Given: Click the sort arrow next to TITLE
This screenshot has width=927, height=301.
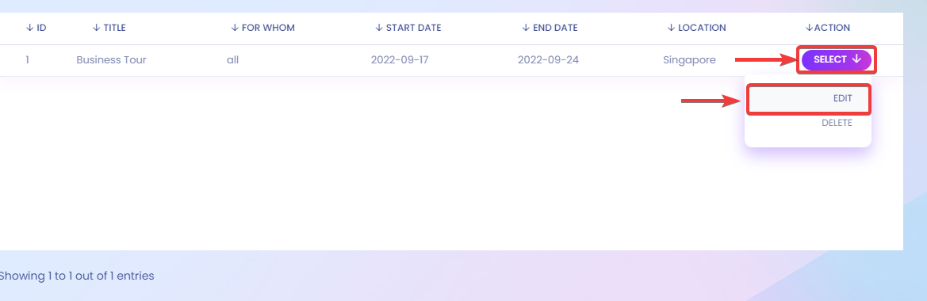Looking at the screenshot, I should (x=97, y=28).
